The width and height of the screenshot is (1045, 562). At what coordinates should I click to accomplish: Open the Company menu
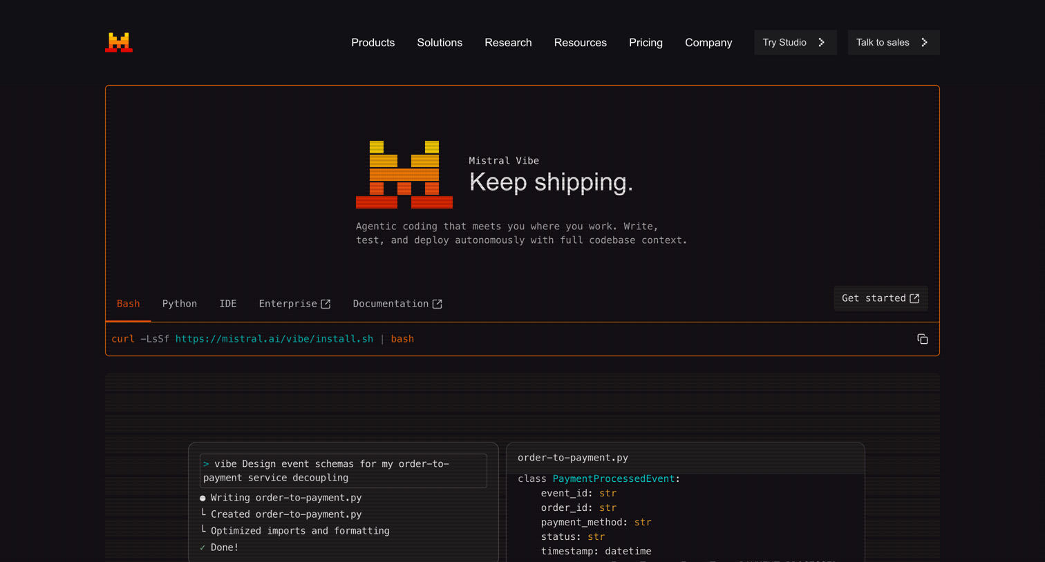coord(708,43)
